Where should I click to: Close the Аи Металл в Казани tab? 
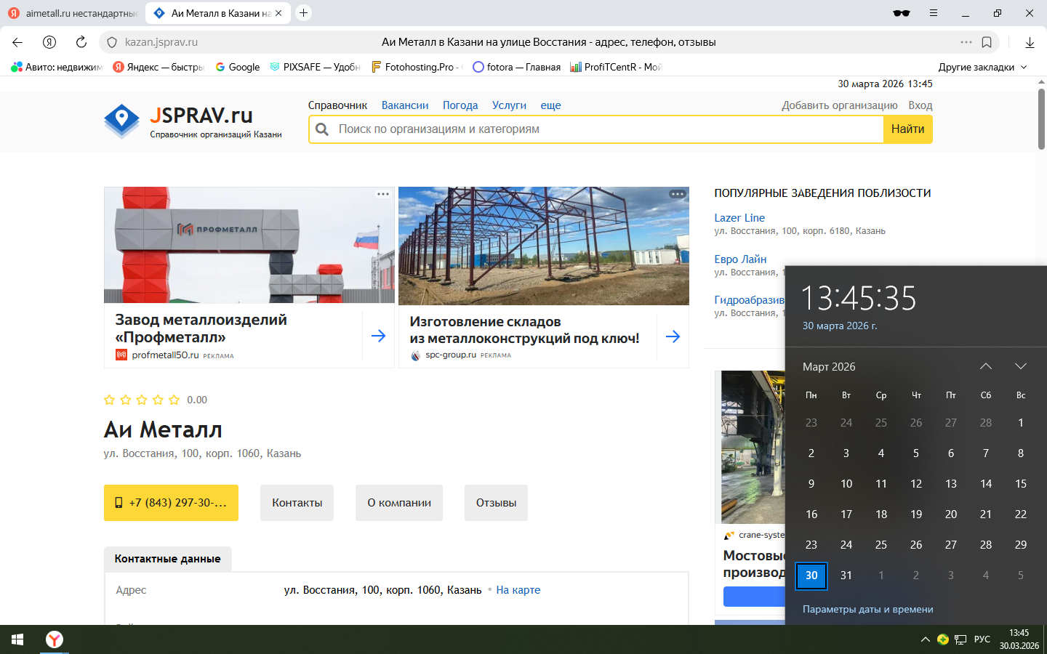click(x=278, y=13)
